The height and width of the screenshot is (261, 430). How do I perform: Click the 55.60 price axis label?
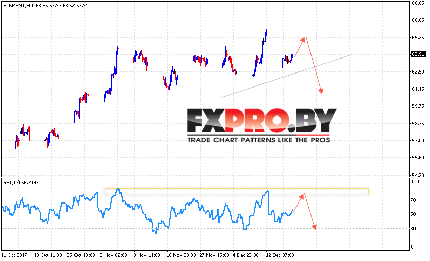click(418, 158)
